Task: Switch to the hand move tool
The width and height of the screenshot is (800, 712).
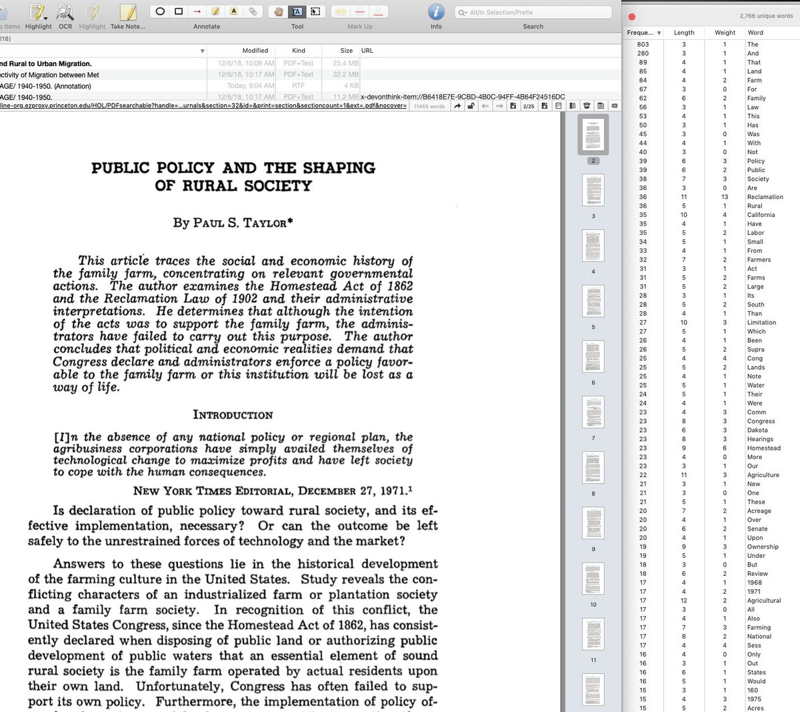Action: (279, 11)
